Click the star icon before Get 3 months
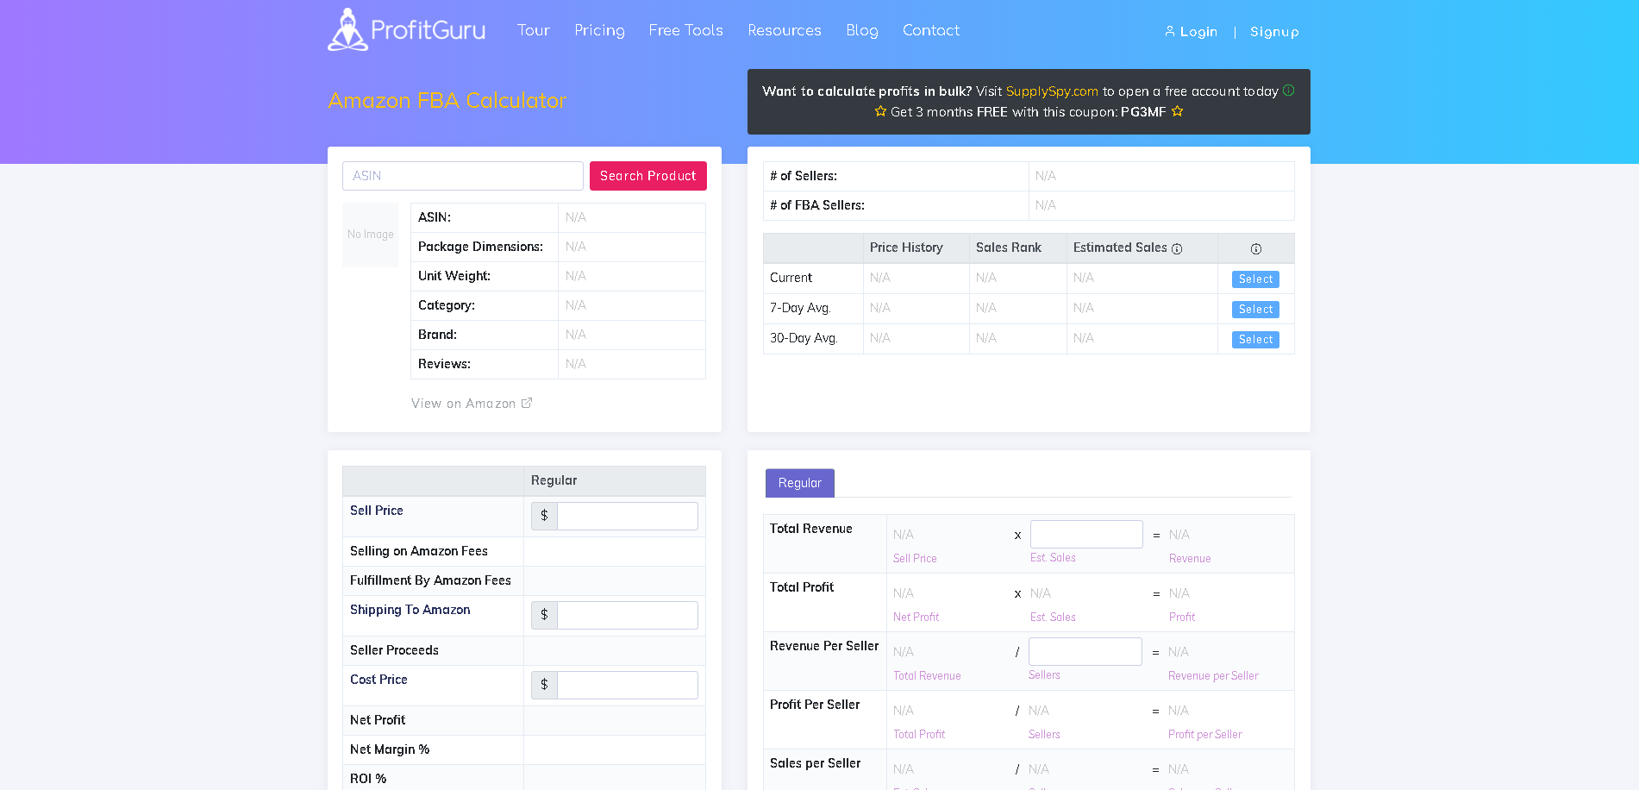 pos(880,111)
